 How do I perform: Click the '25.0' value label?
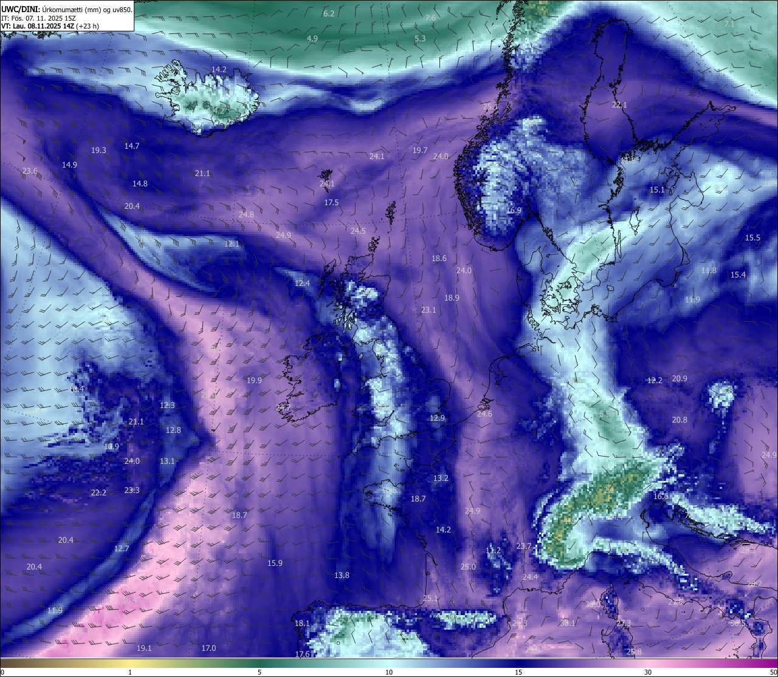coord(468,566)
